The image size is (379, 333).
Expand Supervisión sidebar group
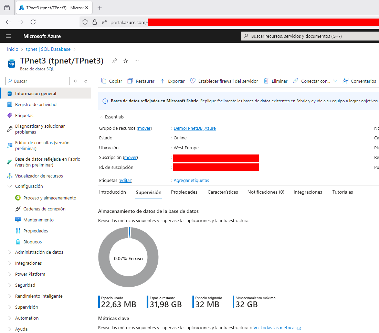[x=10, y=307]
